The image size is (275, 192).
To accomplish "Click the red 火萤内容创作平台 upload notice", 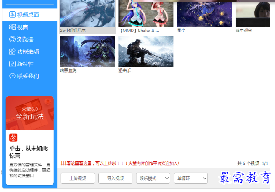I will pos(120,163).
